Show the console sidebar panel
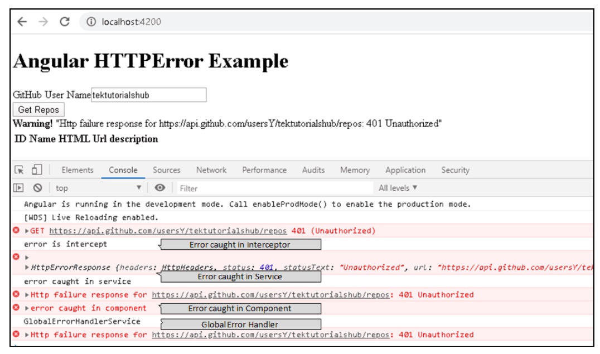 pos(19,188)
